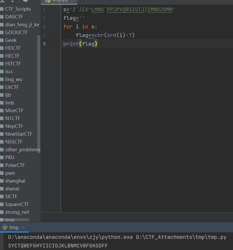Expand the PolarCTF folder
The image size is (233, 250).
[x=15, y=165]
